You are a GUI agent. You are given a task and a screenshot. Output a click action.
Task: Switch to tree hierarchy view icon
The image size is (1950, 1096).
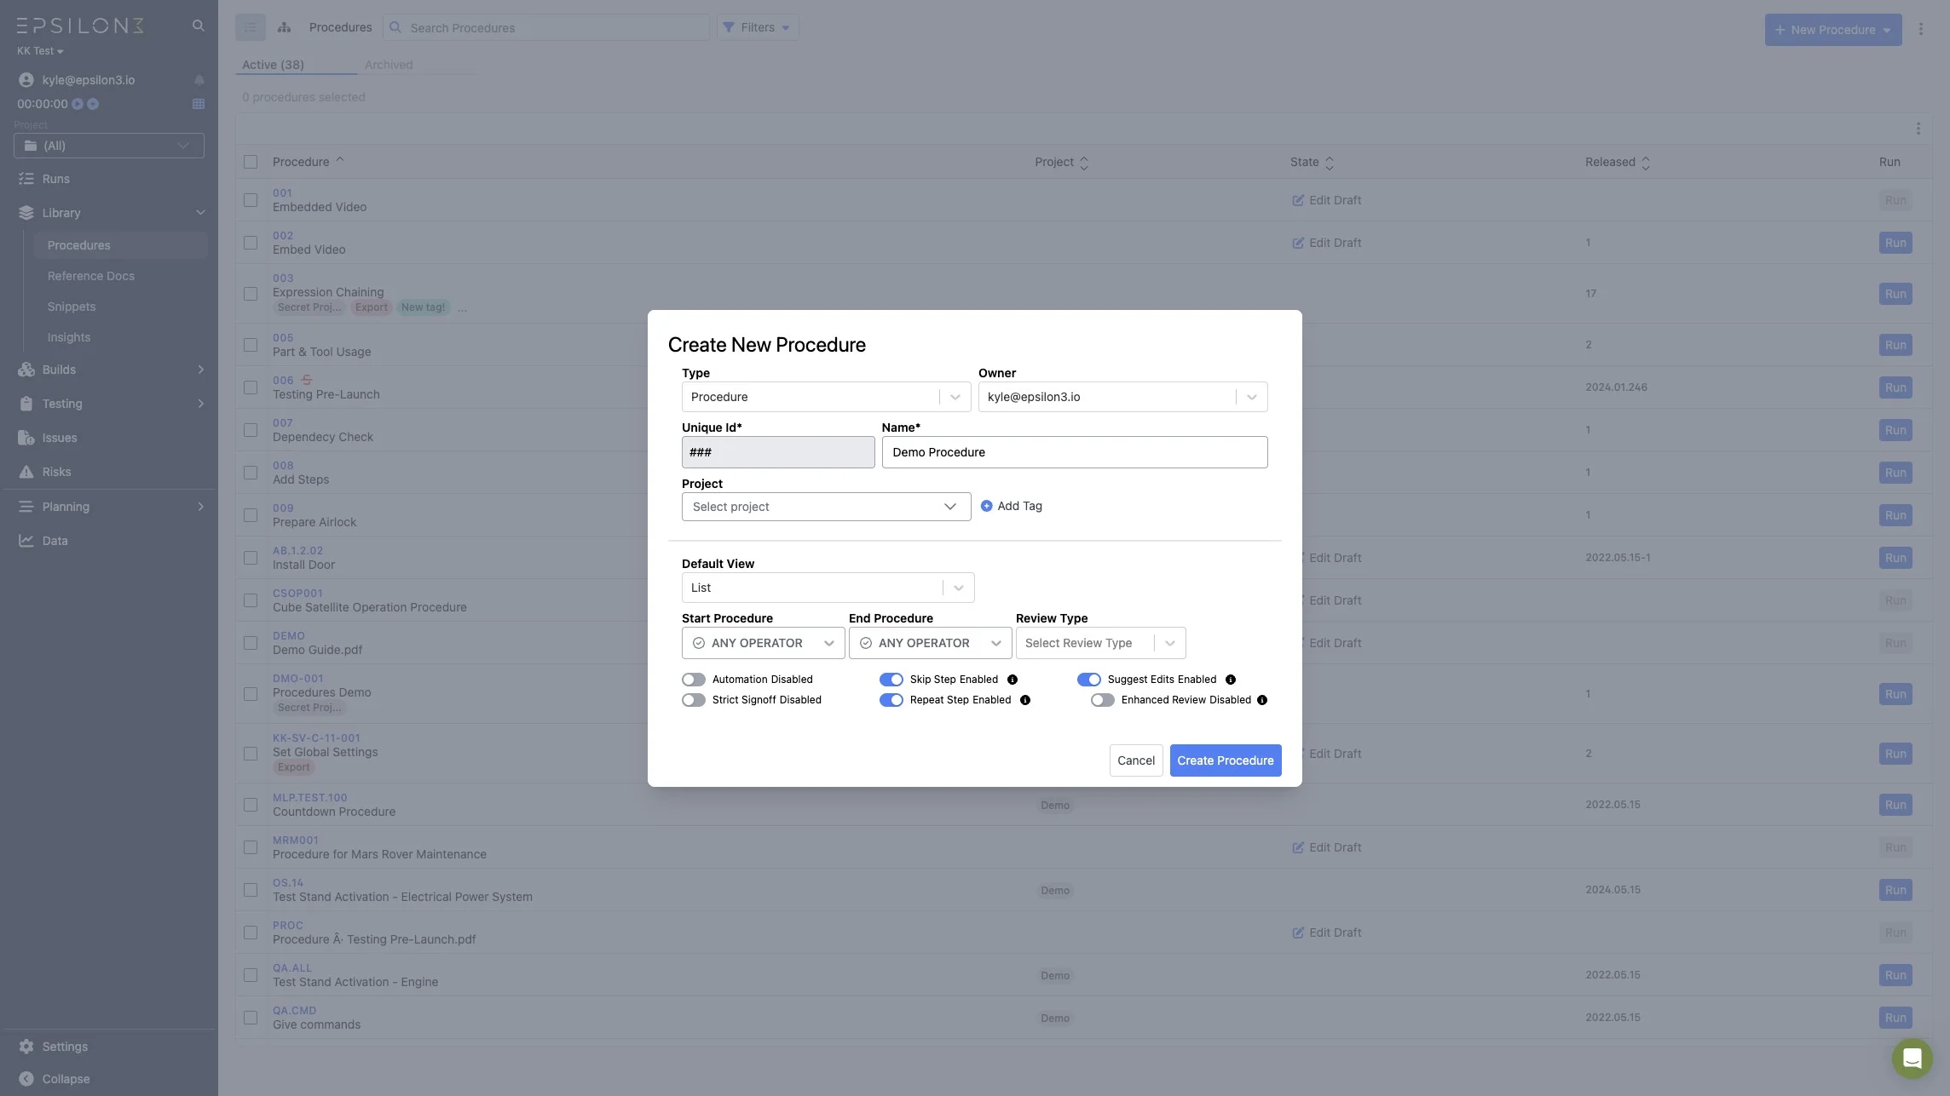click(285, 27)
